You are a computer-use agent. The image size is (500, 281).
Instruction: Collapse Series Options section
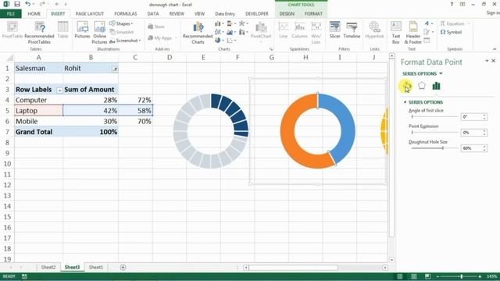[x=405, y=102]
